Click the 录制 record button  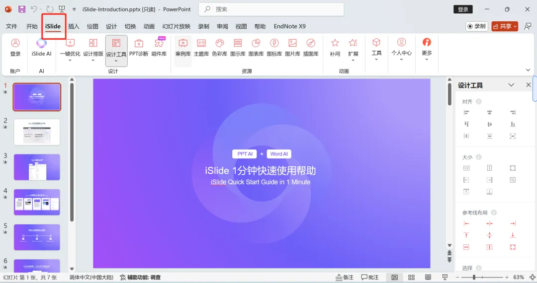pos(477,26)
